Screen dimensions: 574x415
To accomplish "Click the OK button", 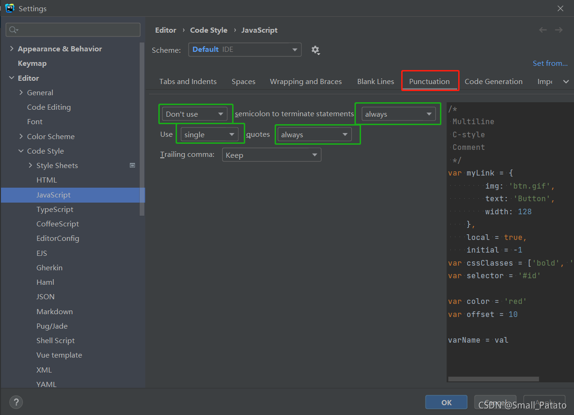I will [x=446, y=402].
